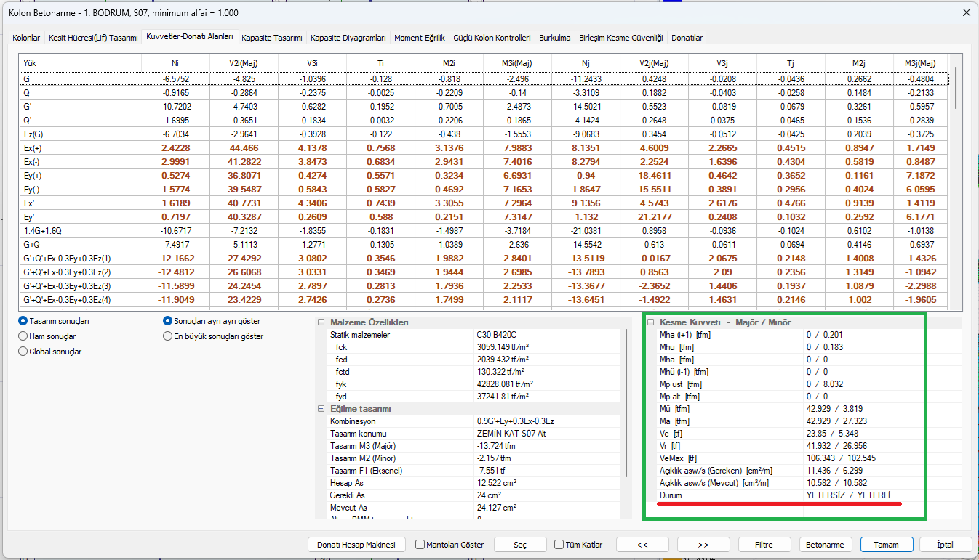Select the Ez(G) load row
The height and width of the screenshot is (560, 979).
click(484, 134)
